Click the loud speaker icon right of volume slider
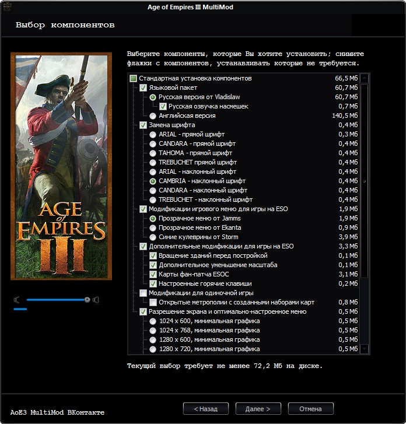Image resolution: width=406 pixels, height=424 pixels. (96, 300)
